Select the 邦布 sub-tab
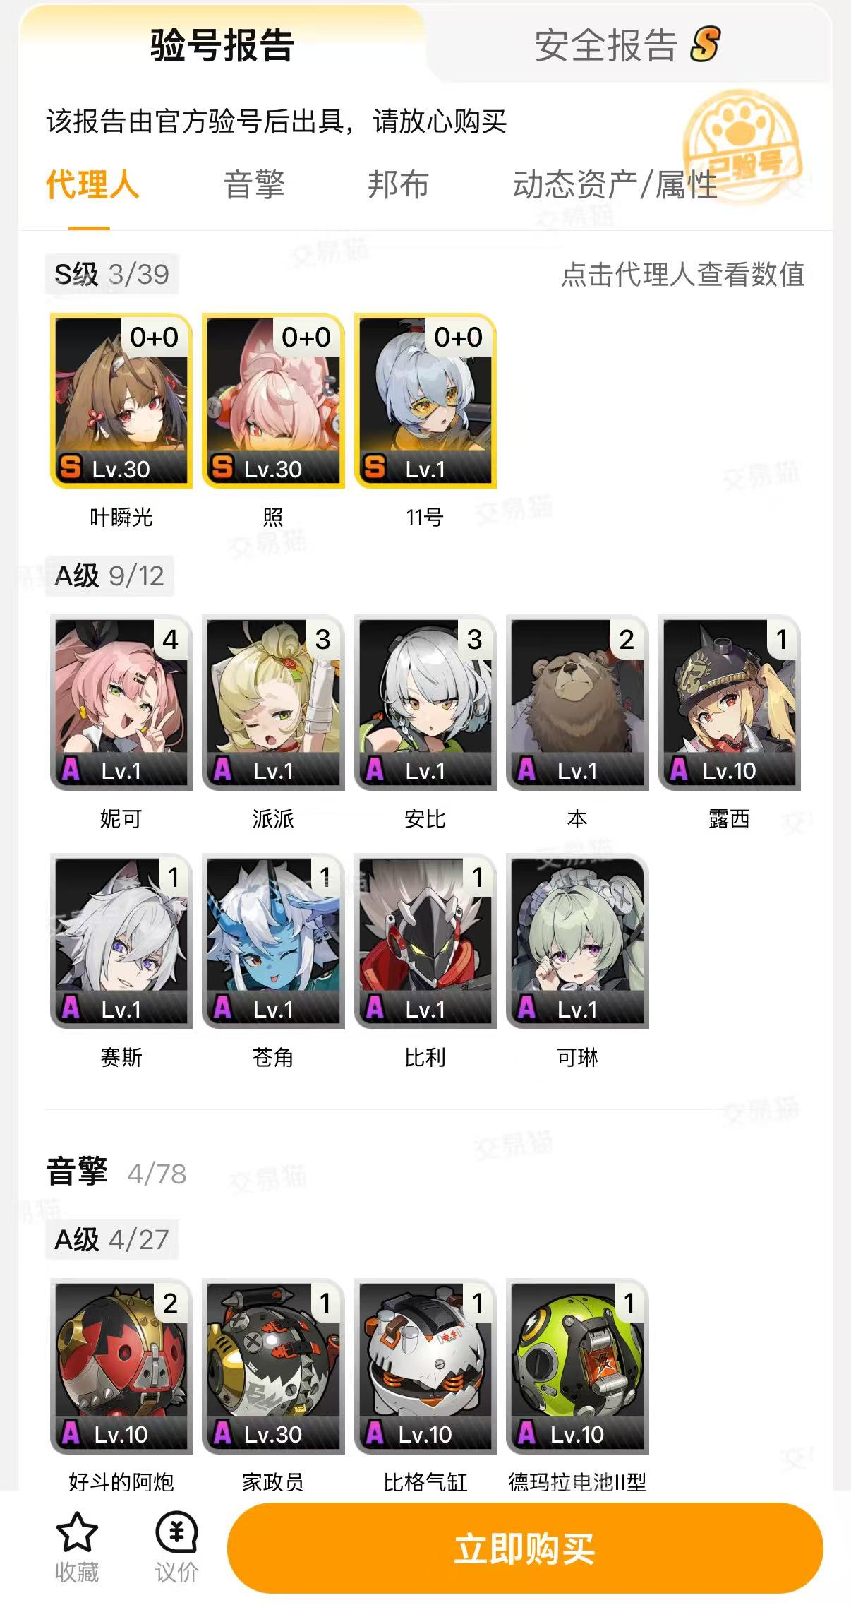851x1605 pixels. (398, 185)
